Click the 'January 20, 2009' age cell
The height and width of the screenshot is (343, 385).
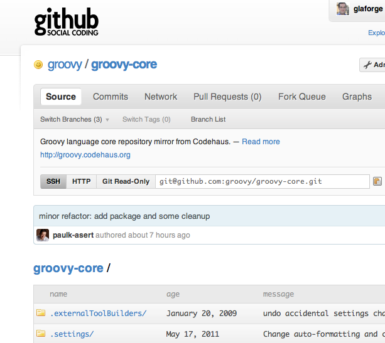[202, 314]
